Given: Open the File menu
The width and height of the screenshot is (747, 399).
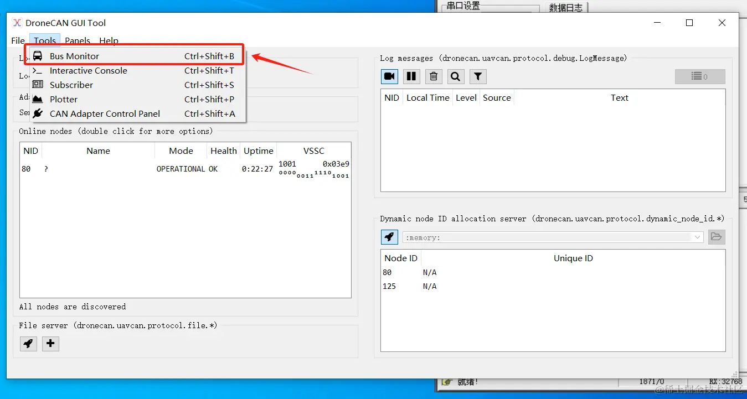Looking at the screenshot, I should tap(18, 40).
